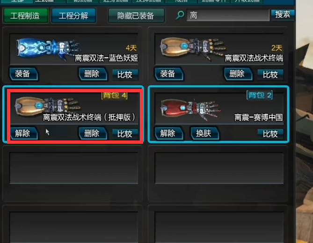Viewport: 313px width, 243px height.
Task: Click the magnifying glass search icon
Action: pyautogui.click(x=180, y=15)
